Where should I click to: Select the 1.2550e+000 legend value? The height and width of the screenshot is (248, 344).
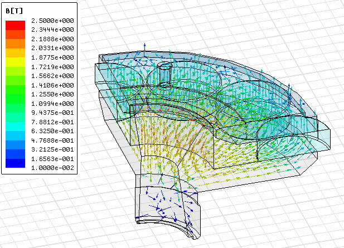[52, 94]
